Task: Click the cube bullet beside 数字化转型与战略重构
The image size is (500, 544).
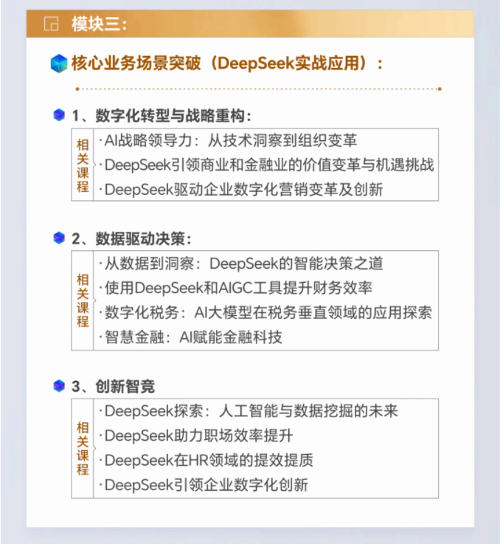Action: 59,115
